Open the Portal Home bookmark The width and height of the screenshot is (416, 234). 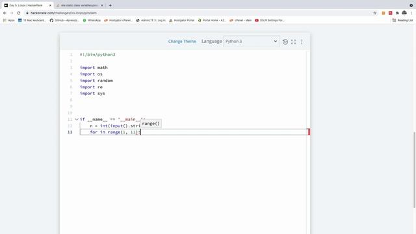[x=212, y=20]
